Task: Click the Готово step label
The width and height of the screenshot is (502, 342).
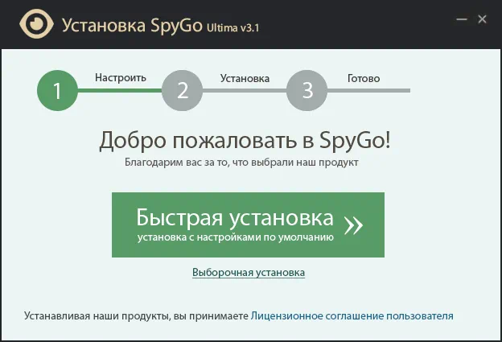Action: (x=364, y=78)
